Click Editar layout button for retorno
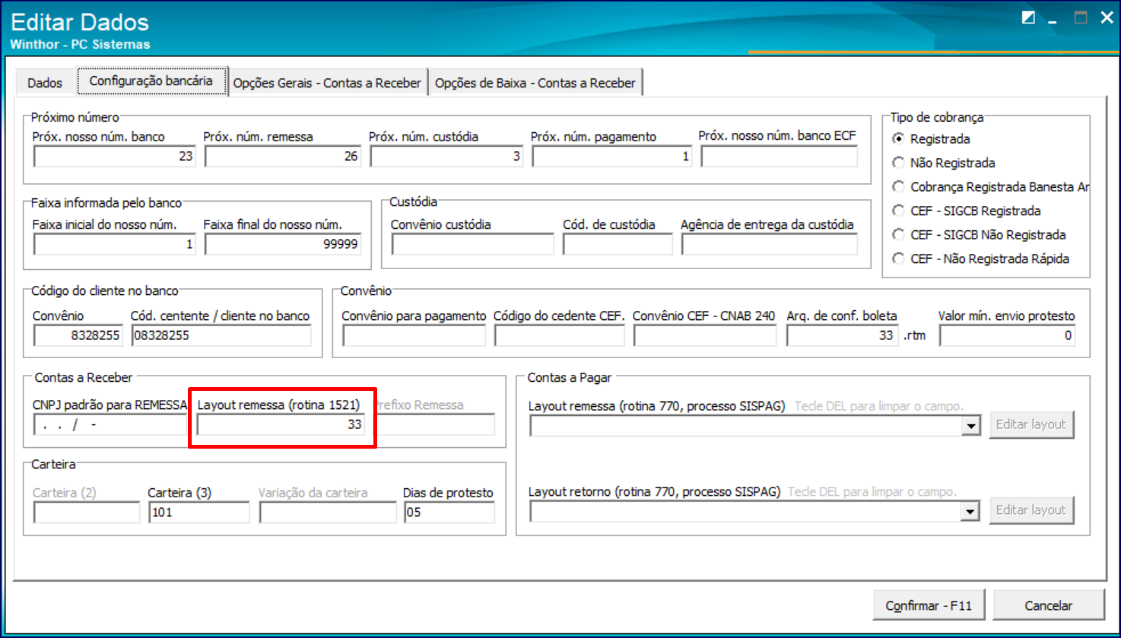 pos(1031,509)
